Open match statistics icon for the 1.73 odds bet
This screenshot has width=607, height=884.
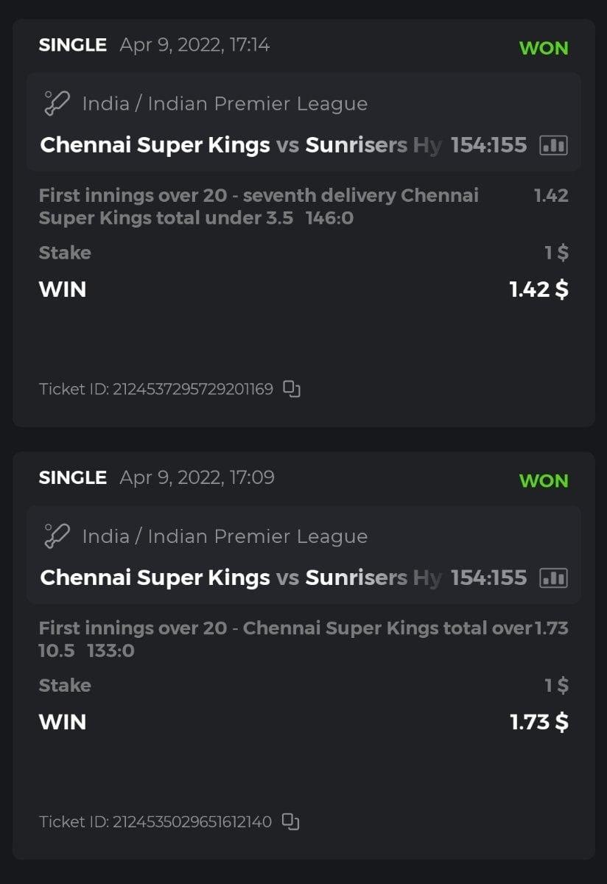(x=554, y=578)
